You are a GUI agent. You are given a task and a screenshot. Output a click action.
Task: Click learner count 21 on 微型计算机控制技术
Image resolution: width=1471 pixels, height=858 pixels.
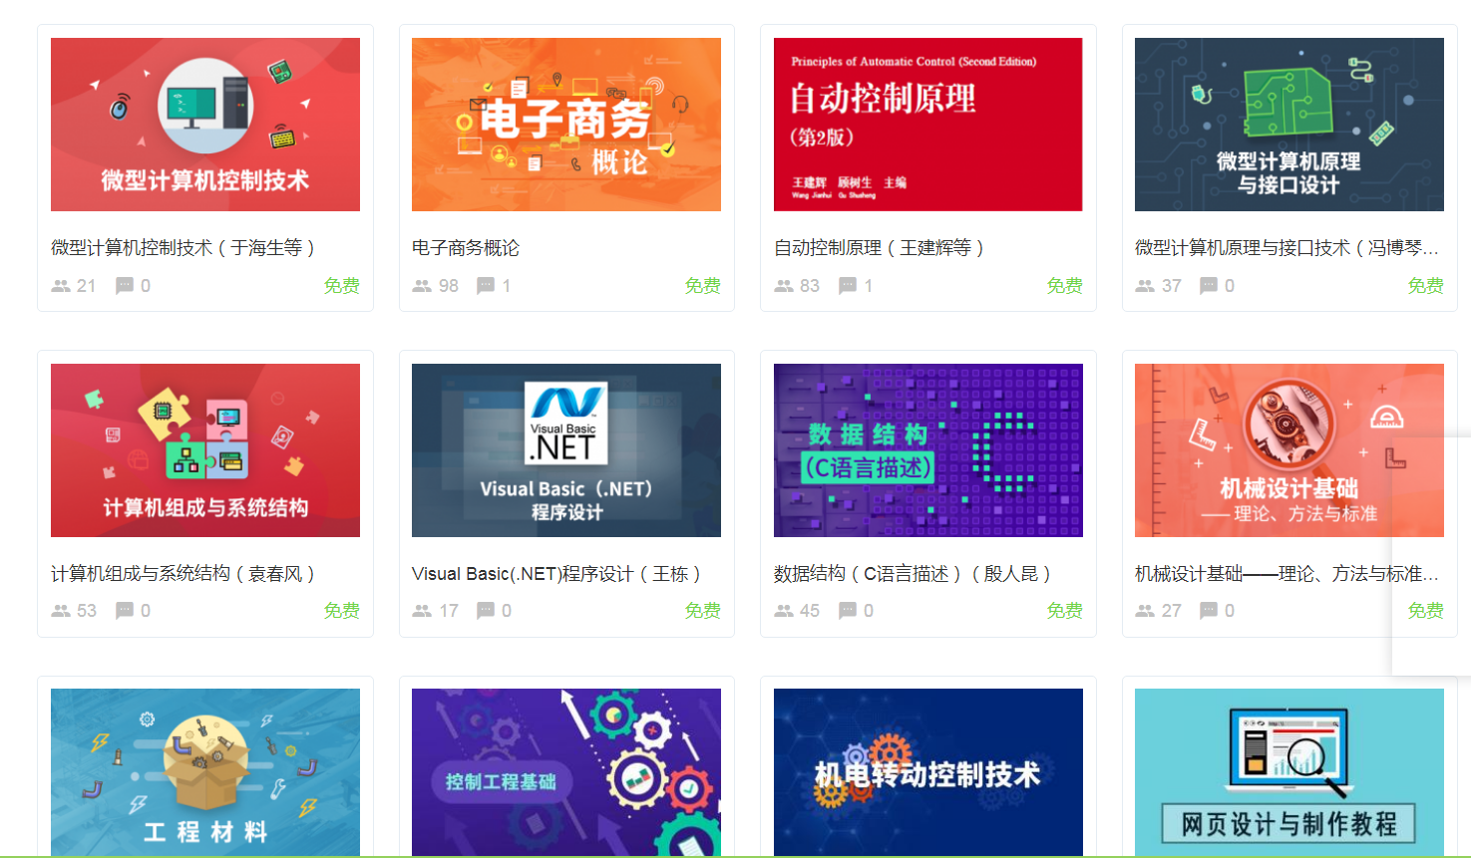[87, 286]
